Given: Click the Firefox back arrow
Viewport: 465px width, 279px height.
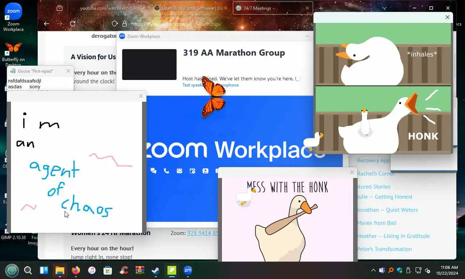Looking at the screenshot, I should tap(46, 24).
